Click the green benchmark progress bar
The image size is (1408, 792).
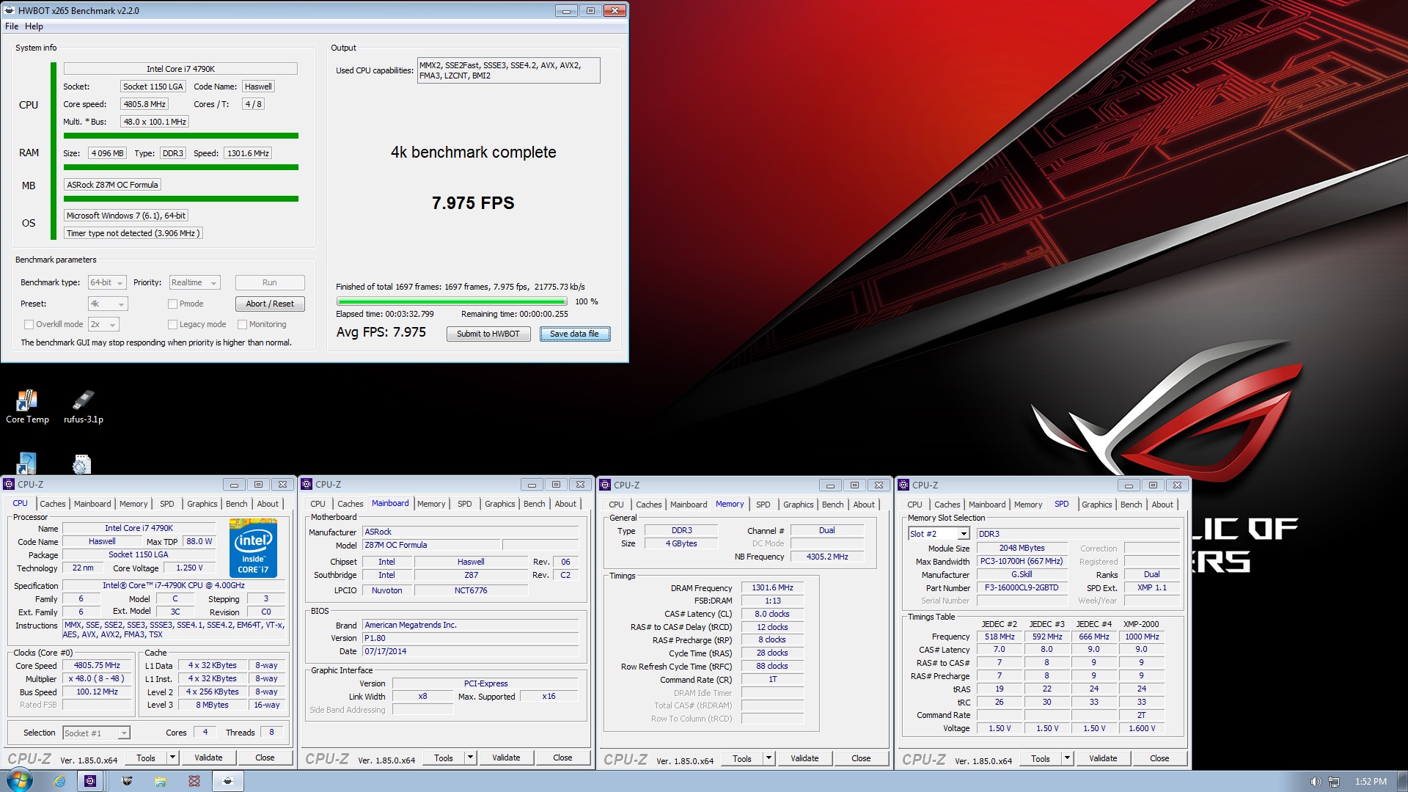coord(452,301)
